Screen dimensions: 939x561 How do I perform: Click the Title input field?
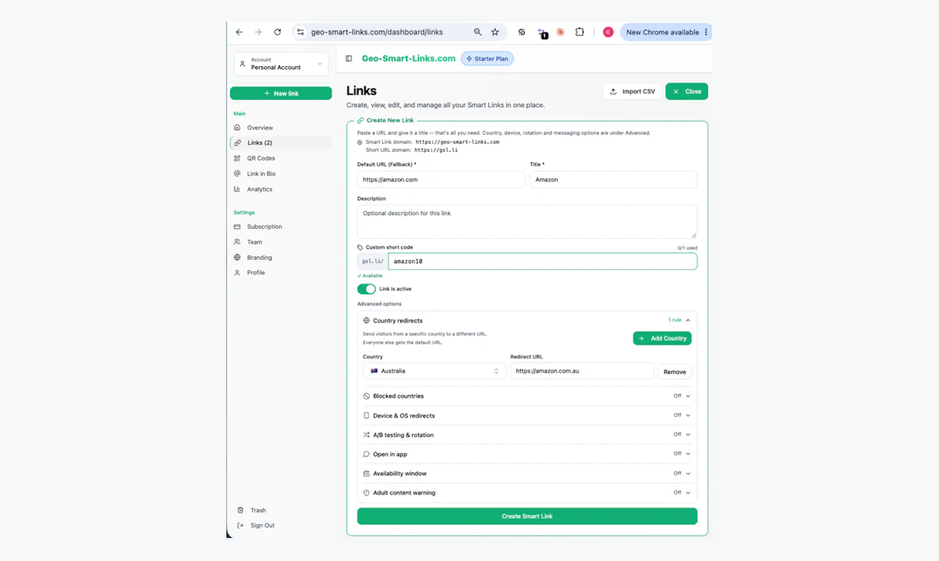pos(613,180)
